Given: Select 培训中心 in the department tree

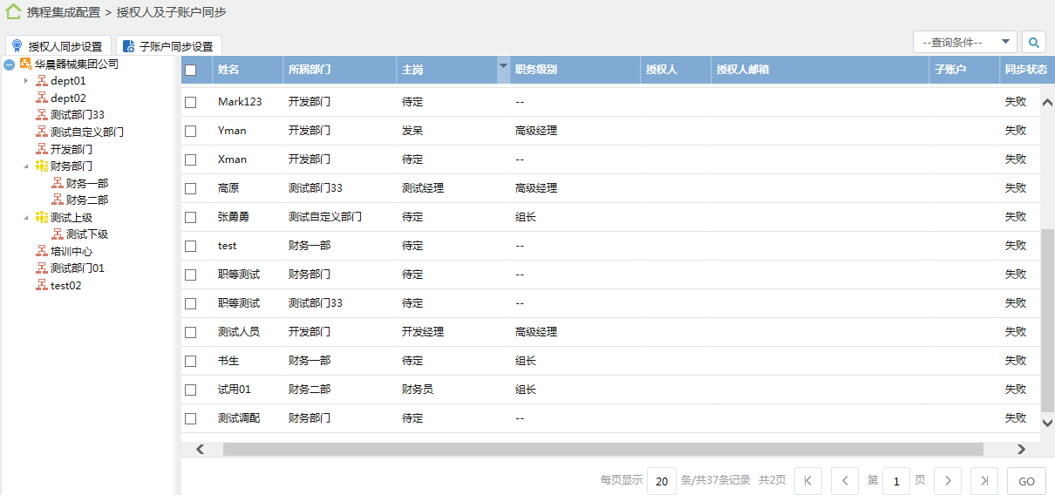Looking at the screenshot, I should pyautogui.click(x=71, y=251).
